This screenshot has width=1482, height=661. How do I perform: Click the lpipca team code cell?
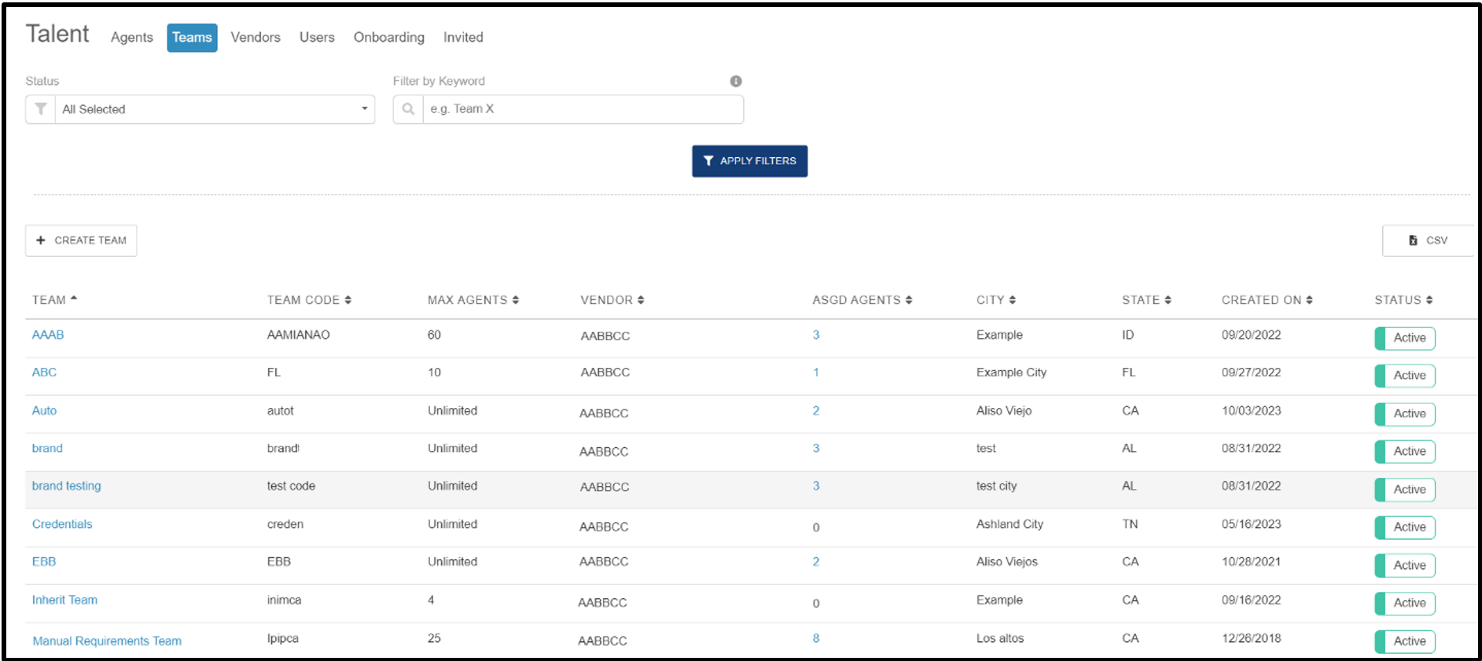tap(283, 638)
